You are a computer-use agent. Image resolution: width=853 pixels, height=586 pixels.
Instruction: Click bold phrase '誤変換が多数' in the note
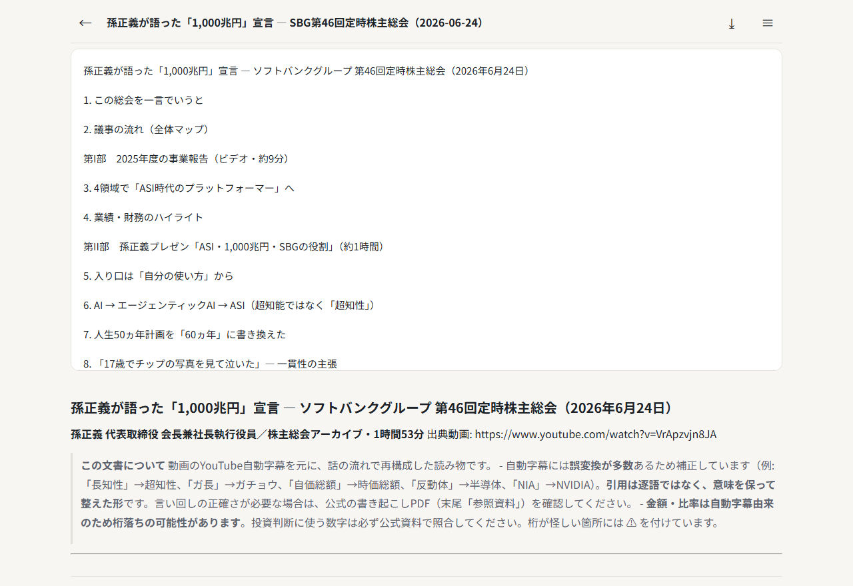point(601,465)
